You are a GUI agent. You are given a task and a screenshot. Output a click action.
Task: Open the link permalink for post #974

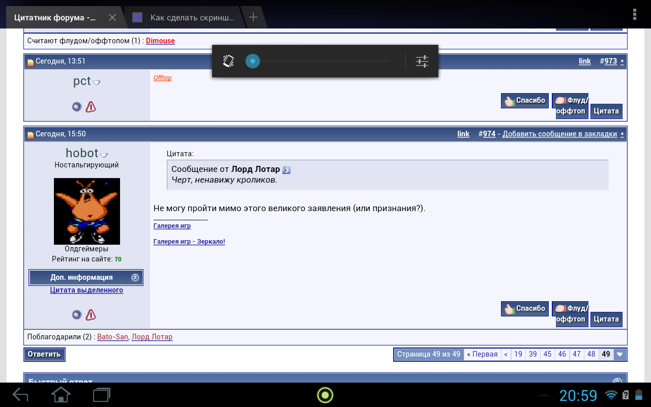(x=463, y=134)
